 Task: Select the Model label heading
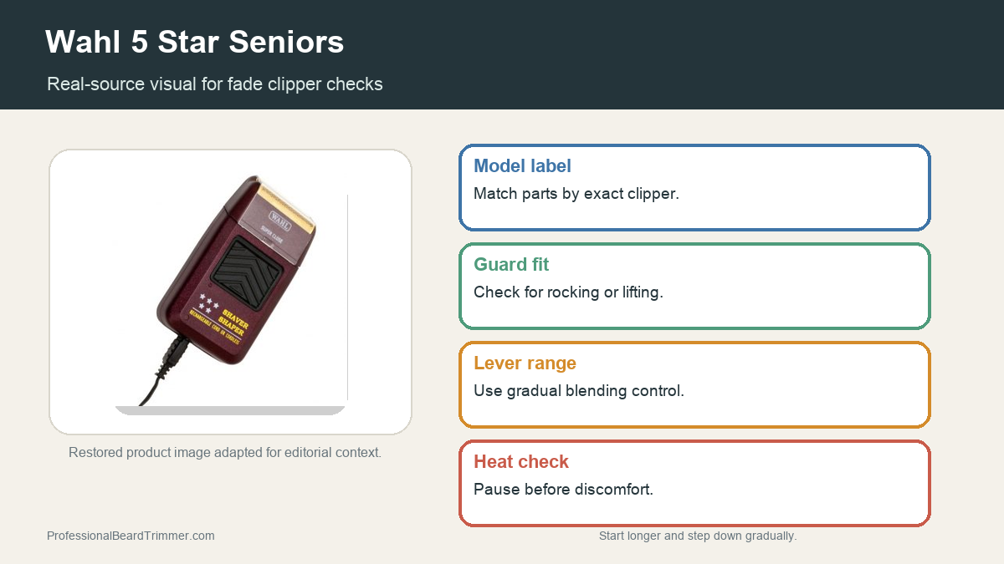[x=522, y=165]
